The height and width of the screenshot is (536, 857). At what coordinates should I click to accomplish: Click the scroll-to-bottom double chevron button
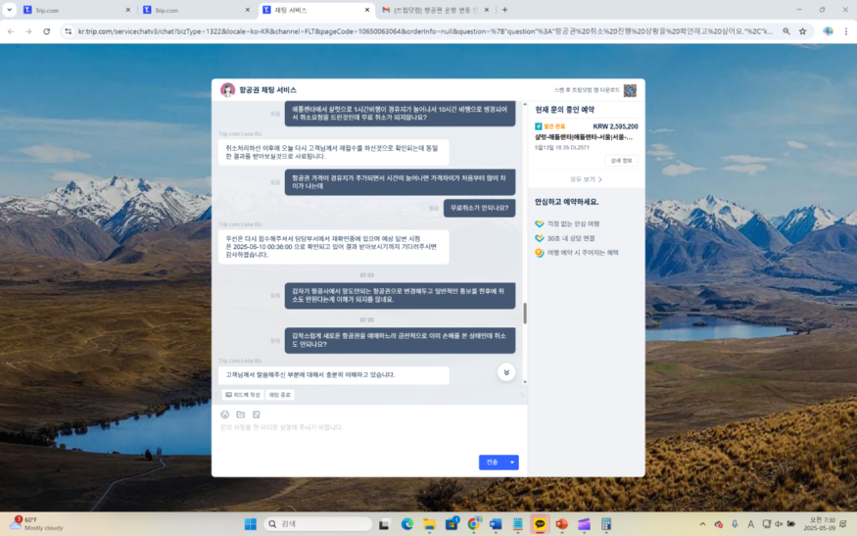point(506,372)
